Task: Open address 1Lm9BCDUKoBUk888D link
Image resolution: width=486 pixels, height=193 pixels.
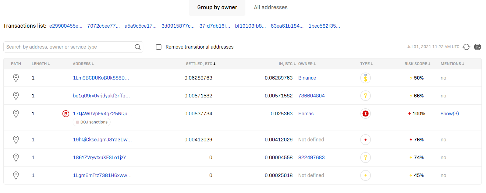Action: pos(101,78)
